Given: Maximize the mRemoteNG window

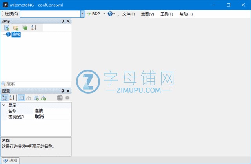Looking at the screenshot, I should point(228,5).
